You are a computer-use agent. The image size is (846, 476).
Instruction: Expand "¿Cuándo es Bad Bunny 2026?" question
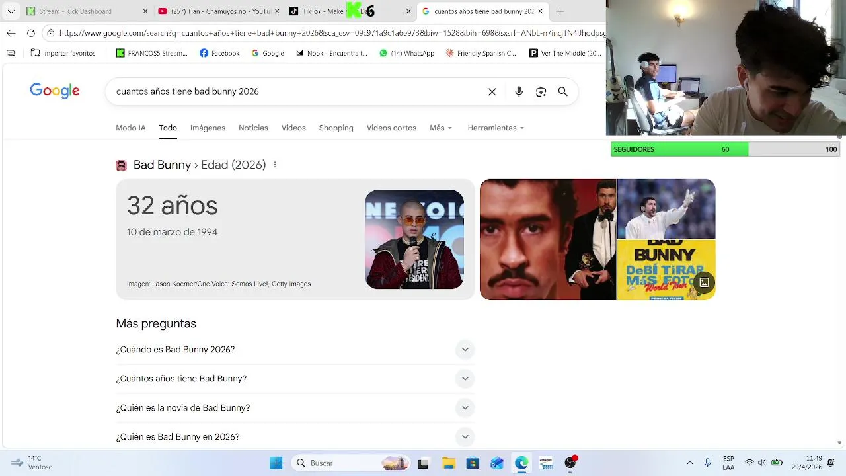(295, 350)
